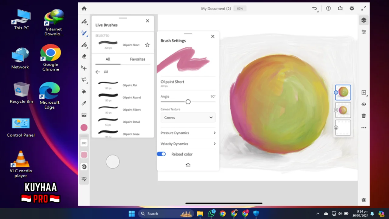The width and height of the screenshot is (389, 219).
Task: Favorite the Oilpaint Short brush
Action: (x=147, y=45)
